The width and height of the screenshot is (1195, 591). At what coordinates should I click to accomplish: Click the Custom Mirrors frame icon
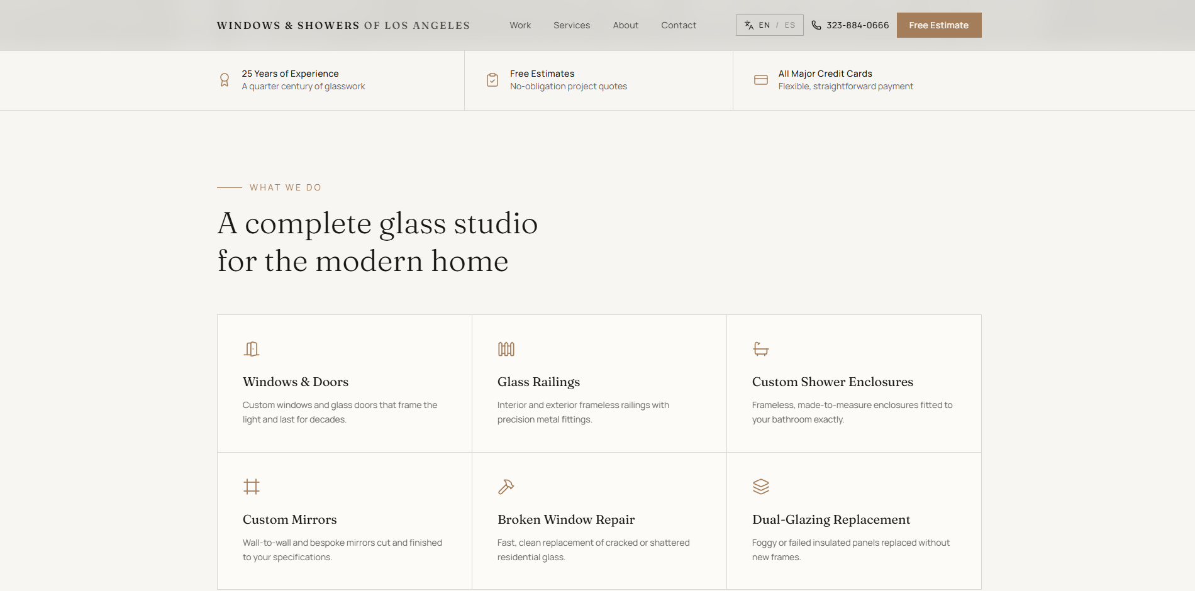click(252, 487)
